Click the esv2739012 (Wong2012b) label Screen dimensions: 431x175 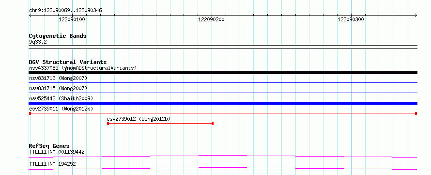tap(139, 119)
